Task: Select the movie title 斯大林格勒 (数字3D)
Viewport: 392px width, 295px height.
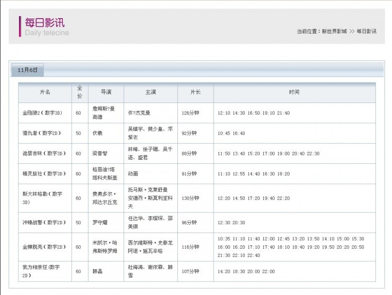Action: click(x=43, y=198)
